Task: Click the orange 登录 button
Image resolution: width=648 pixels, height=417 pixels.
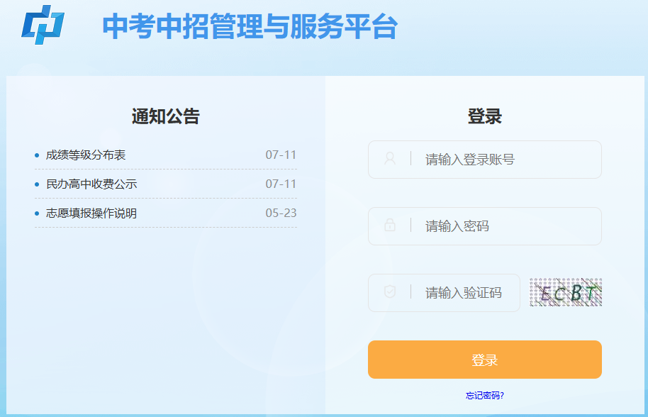Action: 485,360
